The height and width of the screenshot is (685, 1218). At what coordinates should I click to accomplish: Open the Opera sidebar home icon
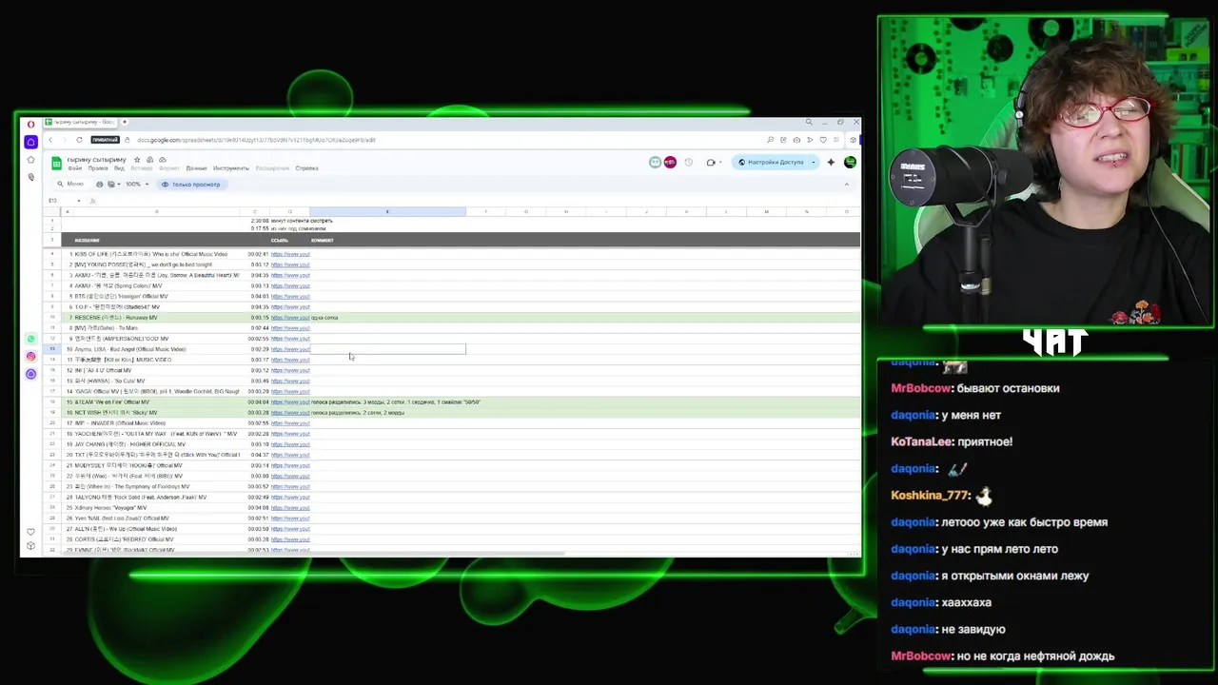pos(30,142)
